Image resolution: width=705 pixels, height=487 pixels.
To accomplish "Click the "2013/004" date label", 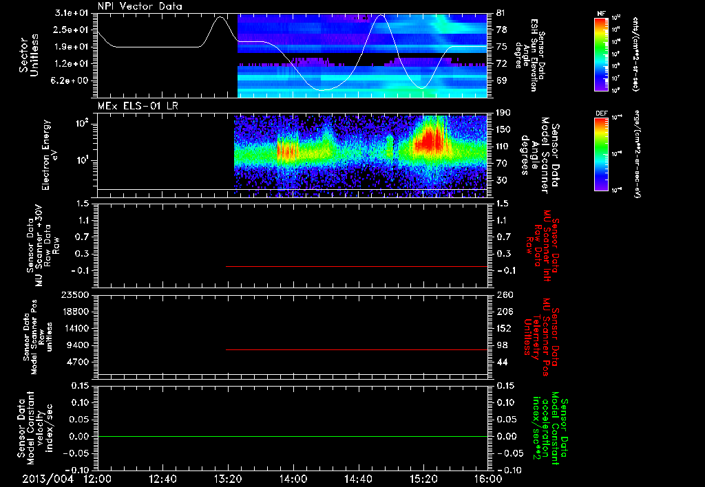I will tap(48, 479).
